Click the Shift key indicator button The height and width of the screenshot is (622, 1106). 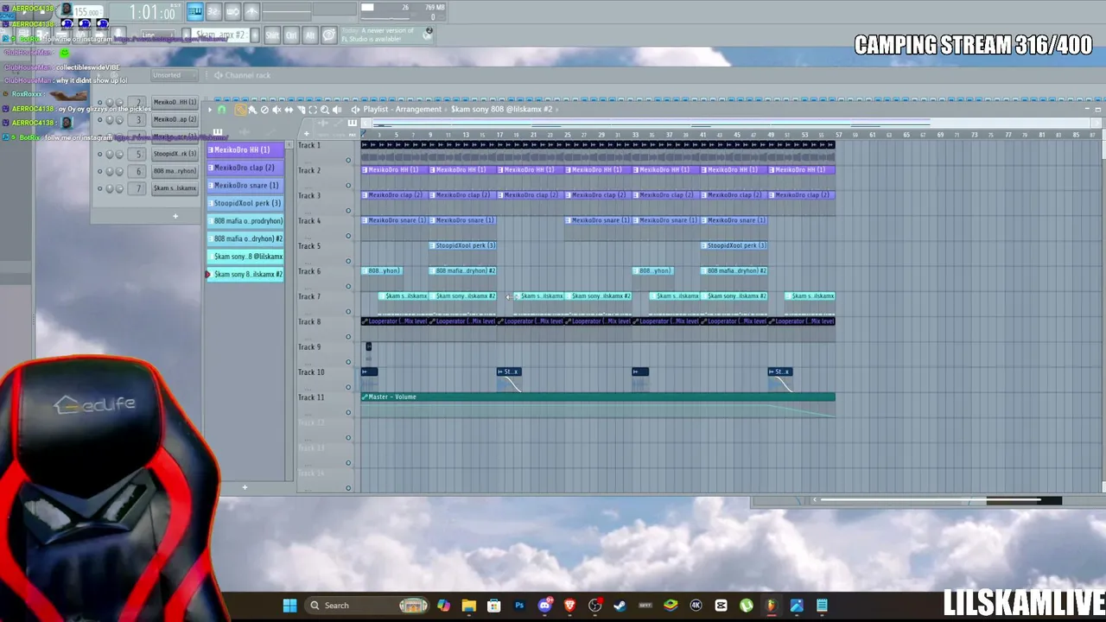(272, 35)
